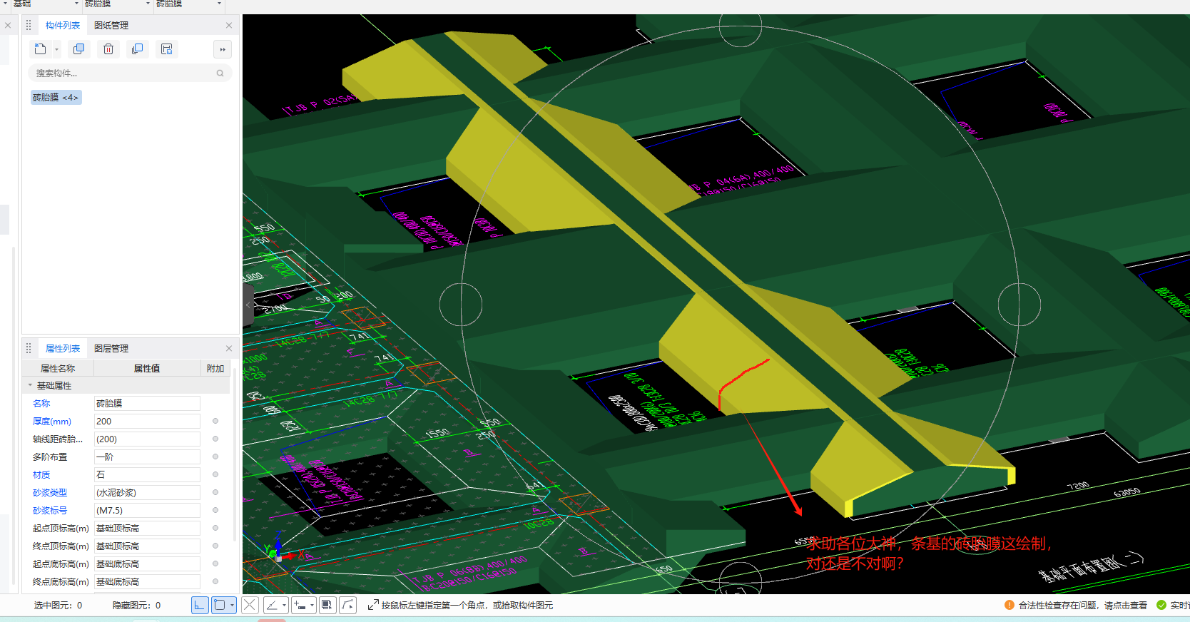Open the offset point dropdown arrow

(x=312, y=606)
